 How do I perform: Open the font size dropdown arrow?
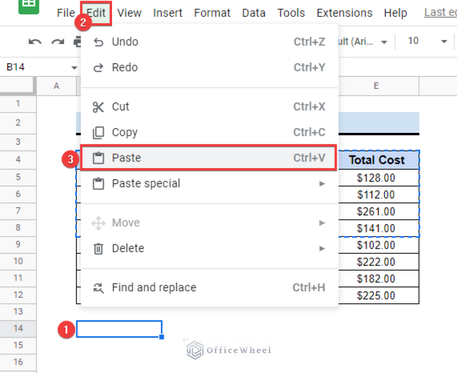click(444, 42)
